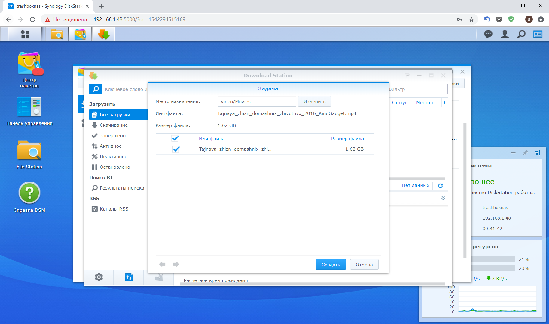Open File Station from the DSM taskbar
549x324 pixels.
[x=57, y=34]
